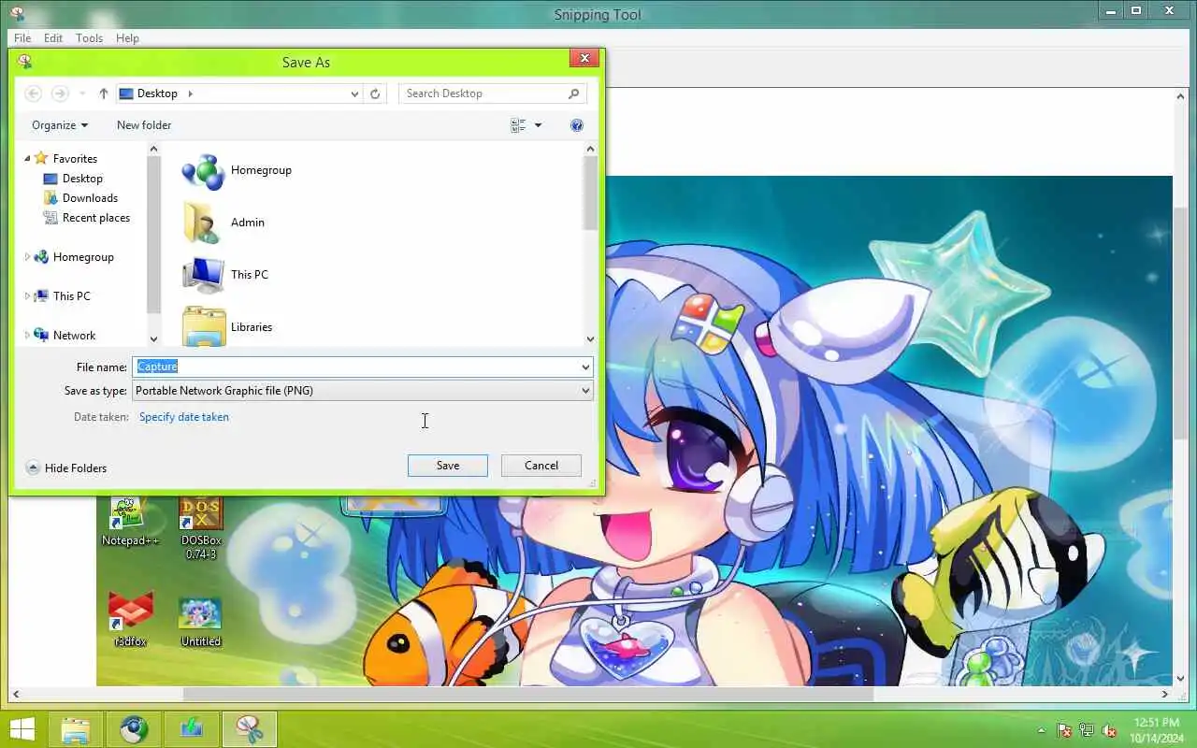Viewport: 1197px width, 748px height.
Task: Open the third pinned taskbar app
Action: (192, 728)
